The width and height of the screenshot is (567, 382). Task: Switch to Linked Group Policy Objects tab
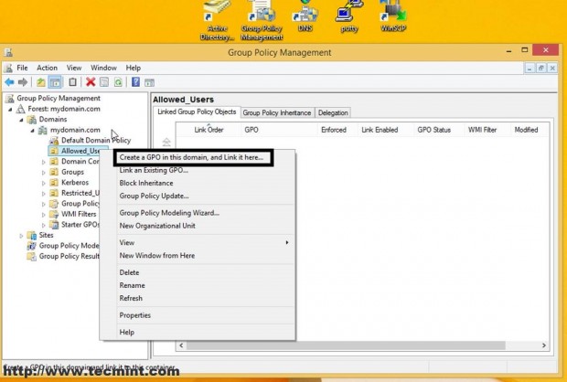click(x=197, y=112)
